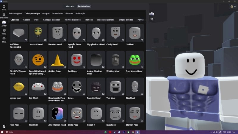Click the Roblox icon in the taskbar
238x134 pixels.
point(137,132)
